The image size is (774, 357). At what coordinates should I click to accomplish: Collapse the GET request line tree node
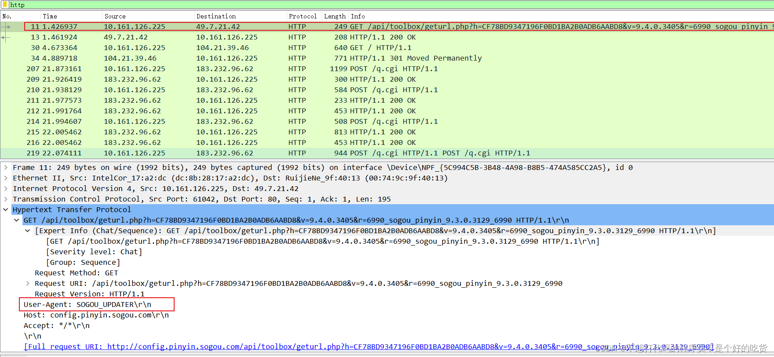click(x=17, y=220)
